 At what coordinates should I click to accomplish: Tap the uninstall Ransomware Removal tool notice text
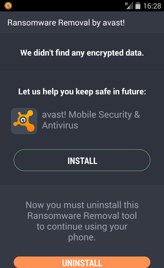tap(82, 221)
